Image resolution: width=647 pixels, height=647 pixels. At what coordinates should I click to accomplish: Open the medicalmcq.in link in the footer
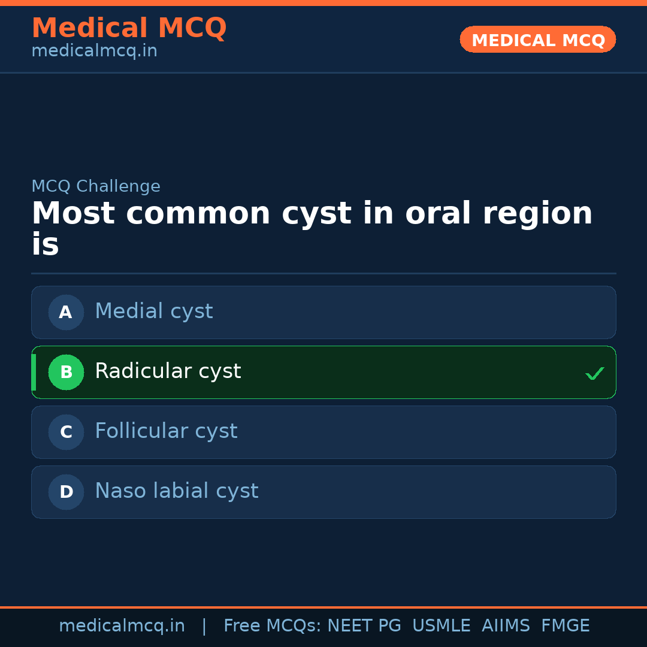tap(122, 626)
